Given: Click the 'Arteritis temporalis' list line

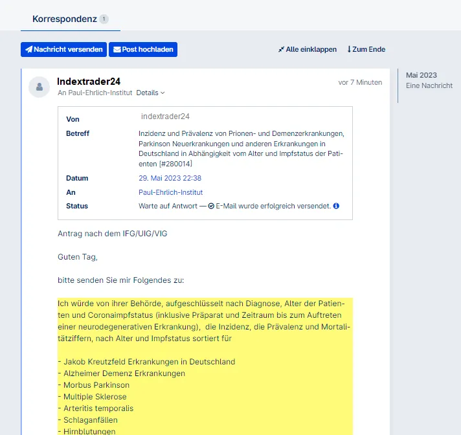Looking at the screenshot, I should click(96, 408).
